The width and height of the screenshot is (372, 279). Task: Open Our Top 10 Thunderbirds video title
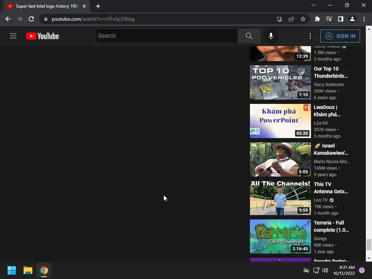[x=331, y=72]
